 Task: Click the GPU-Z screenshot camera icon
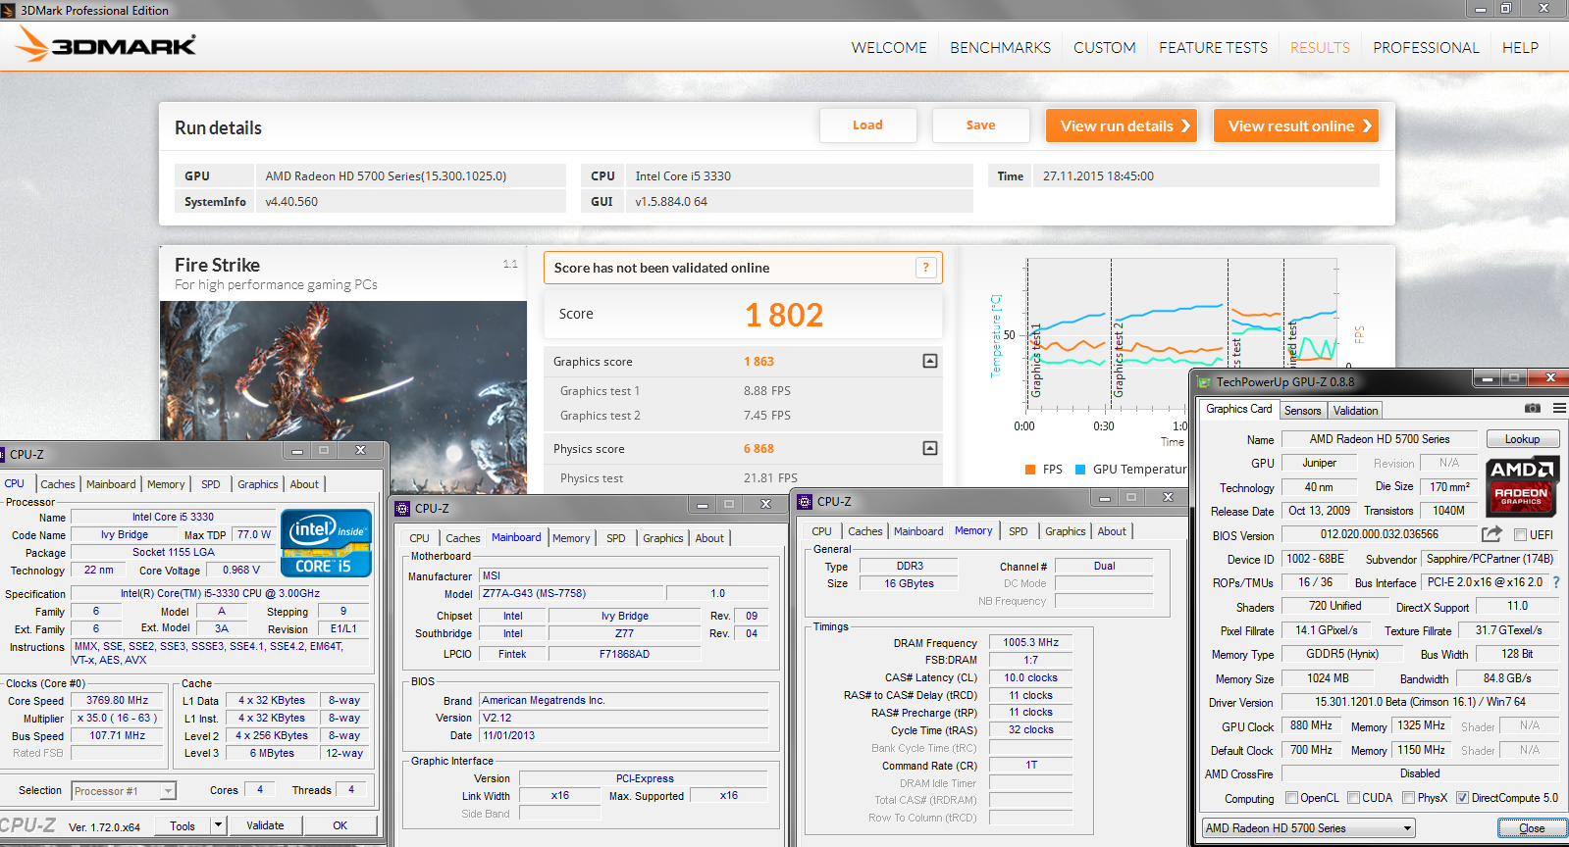coord(1533,408)
